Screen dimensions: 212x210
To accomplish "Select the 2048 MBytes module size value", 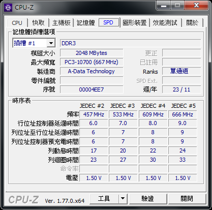I will (x=92, y=53).
